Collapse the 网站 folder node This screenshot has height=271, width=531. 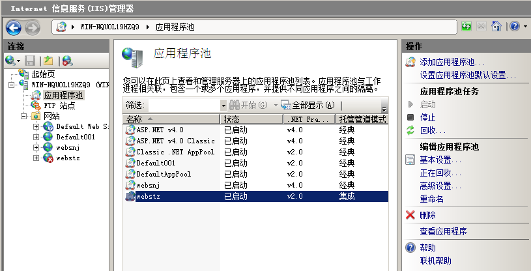[23, 116]
